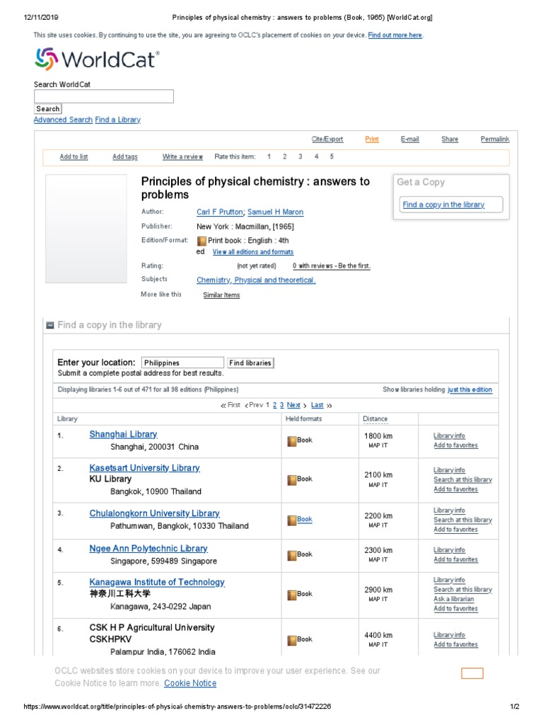
Task: Dismiss the cookie notice with the orange button
Action: coord(472,673)
